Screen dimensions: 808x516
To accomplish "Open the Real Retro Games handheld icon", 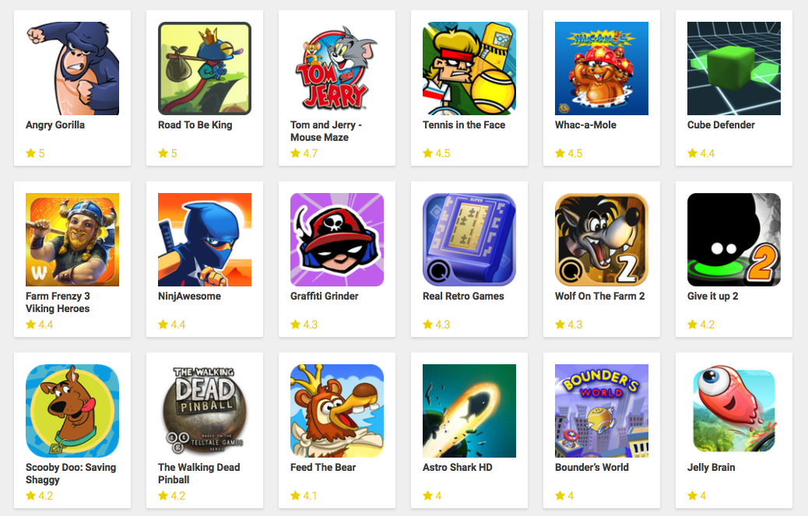I will [469, 240].
